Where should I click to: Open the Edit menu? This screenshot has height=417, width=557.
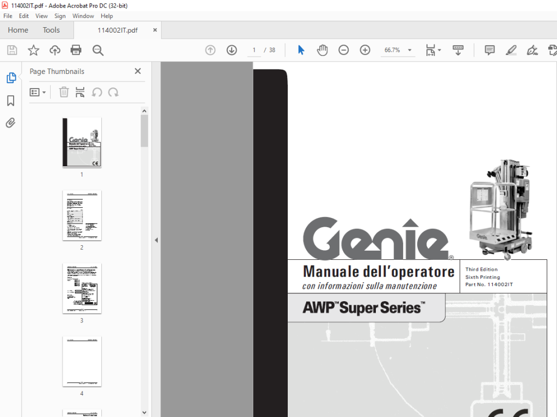click(24, 16)
